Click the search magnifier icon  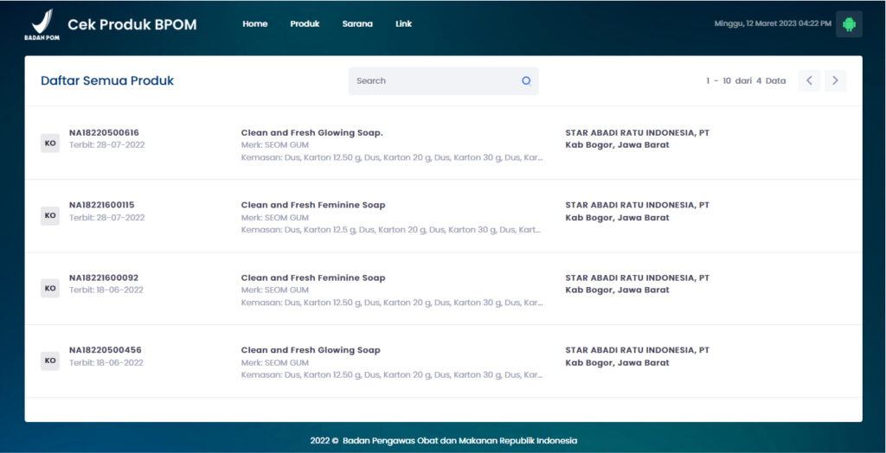(525, 80)
